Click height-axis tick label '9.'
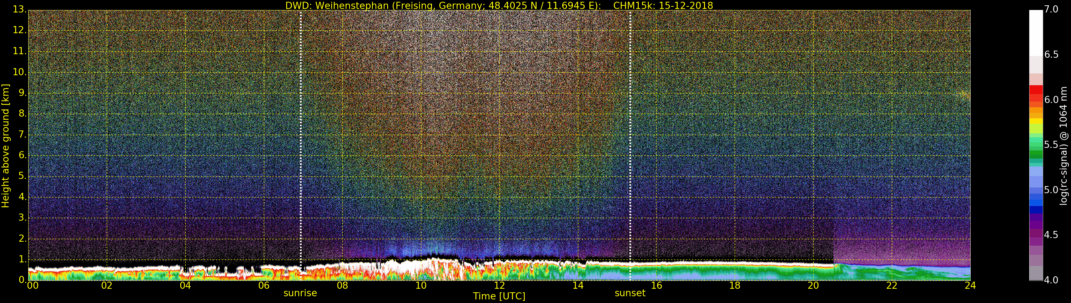 [x=22, y=93]
